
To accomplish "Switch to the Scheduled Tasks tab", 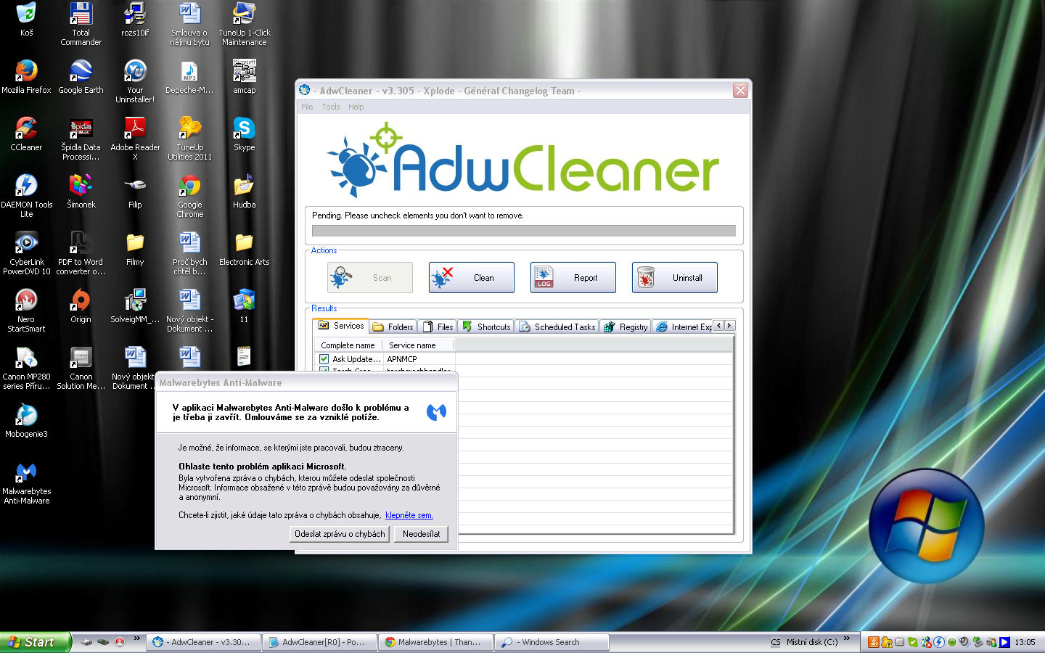I will click(557, 327).
